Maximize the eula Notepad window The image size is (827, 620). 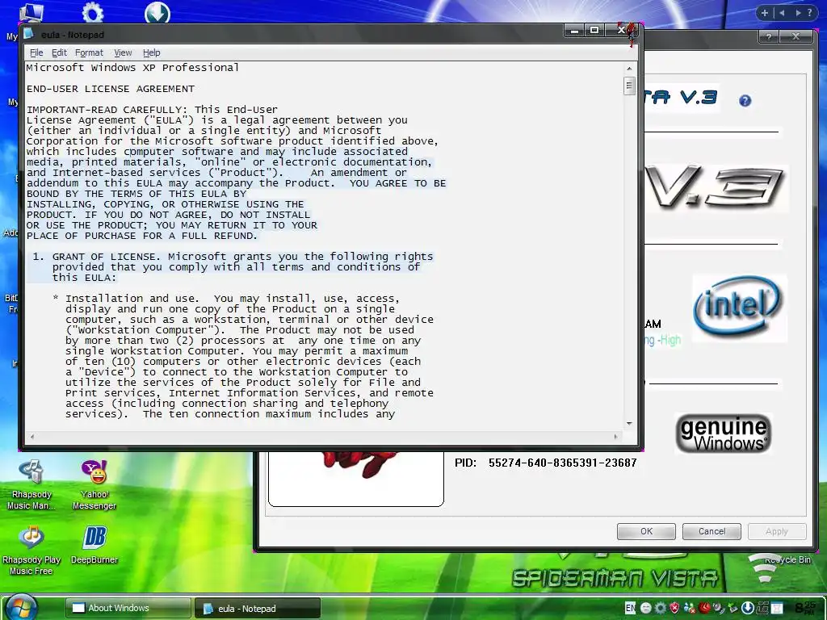click(x=594, y=31)
